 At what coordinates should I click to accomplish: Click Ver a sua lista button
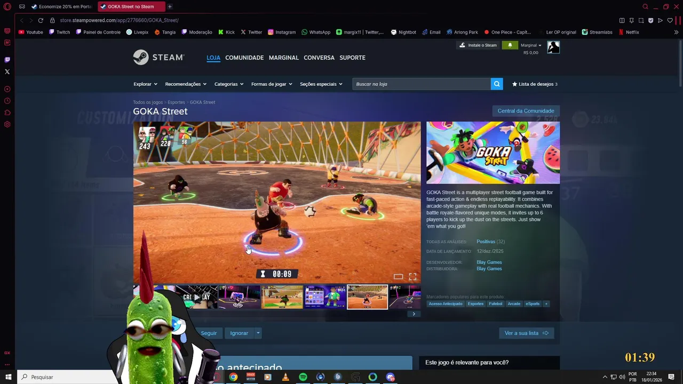[x=526, y=333]
